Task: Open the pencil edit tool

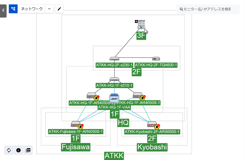Action: pyautogui.click(x=59, y=9)
